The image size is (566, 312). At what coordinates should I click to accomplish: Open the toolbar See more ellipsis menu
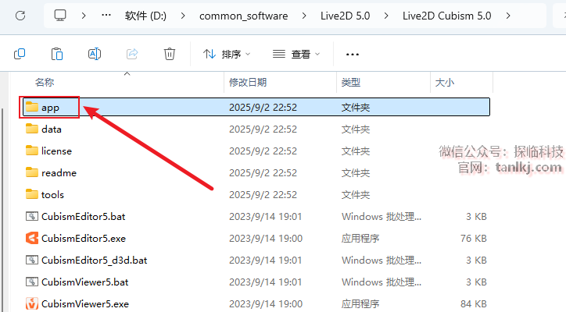353,55
